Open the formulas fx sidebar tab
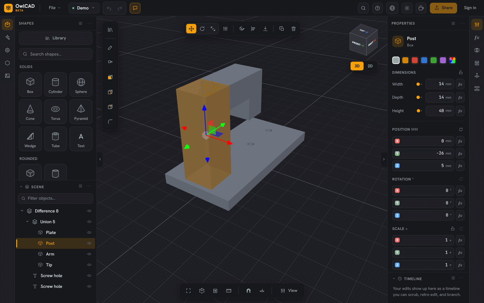The image size is (484, 303). point(477,38)
